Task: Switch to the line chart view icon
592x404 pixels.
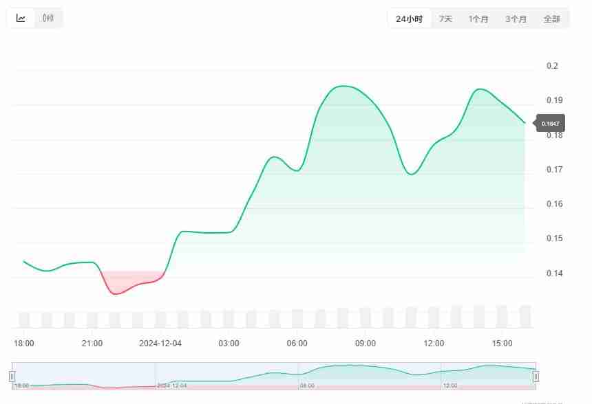Action: pyautogui.click(x=21, y=19)
